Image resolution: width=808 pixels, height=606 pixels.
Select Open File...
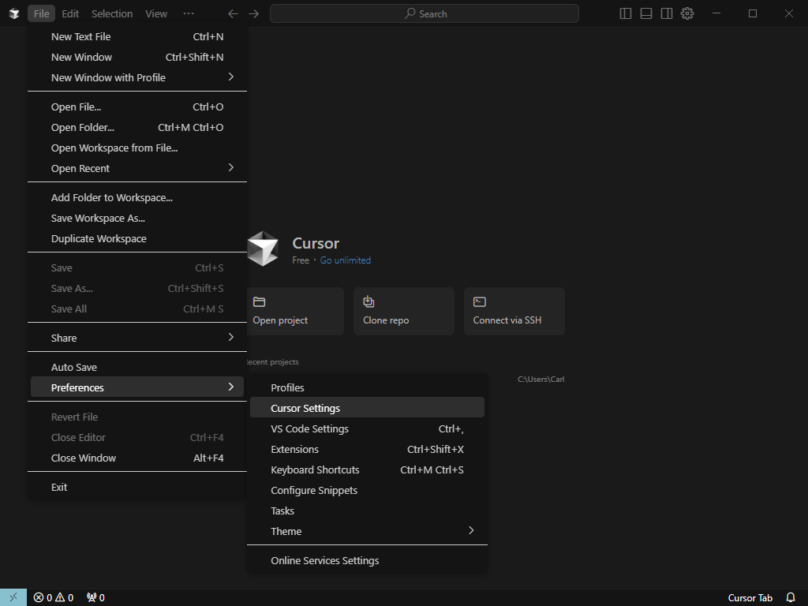pyautogui.click(x=137, y=107)
